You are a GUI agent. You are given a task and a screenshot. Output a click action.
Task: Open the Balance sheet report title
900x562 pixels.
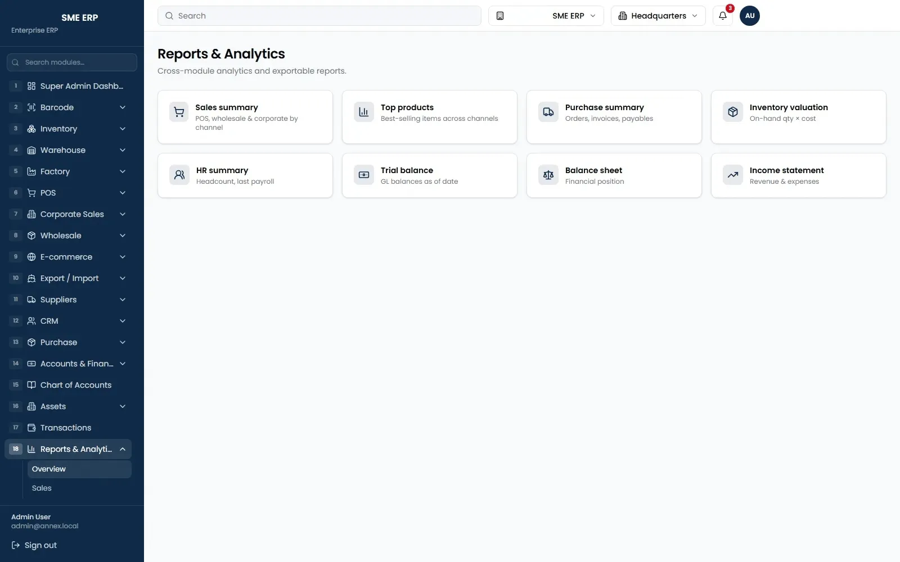point(593,170)
